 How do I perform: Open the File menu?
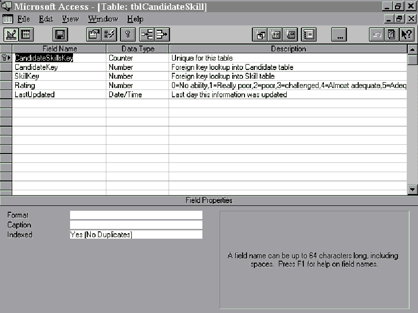point(23,19)
